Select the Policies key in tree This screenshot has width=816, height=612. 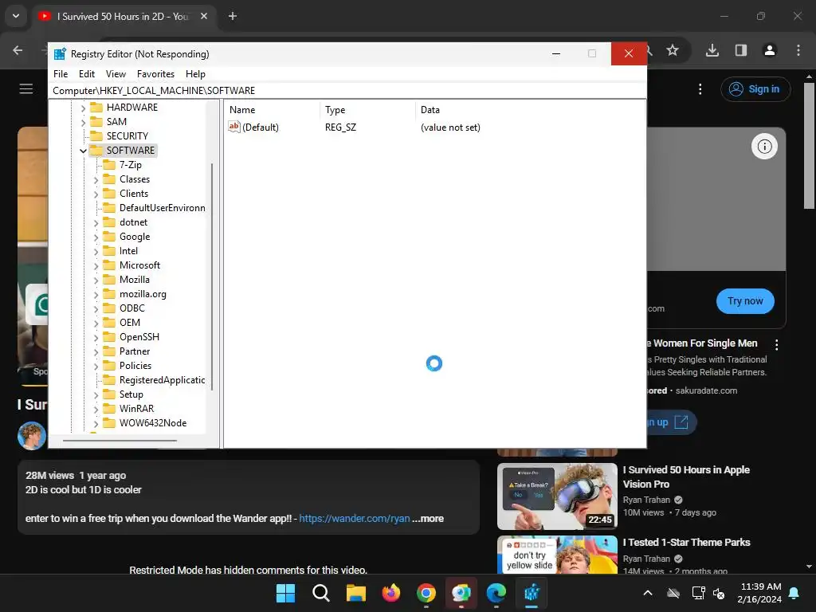pyautogui.click(x=135, y=365)
